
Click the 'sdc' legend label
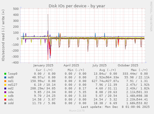[11, 100]
